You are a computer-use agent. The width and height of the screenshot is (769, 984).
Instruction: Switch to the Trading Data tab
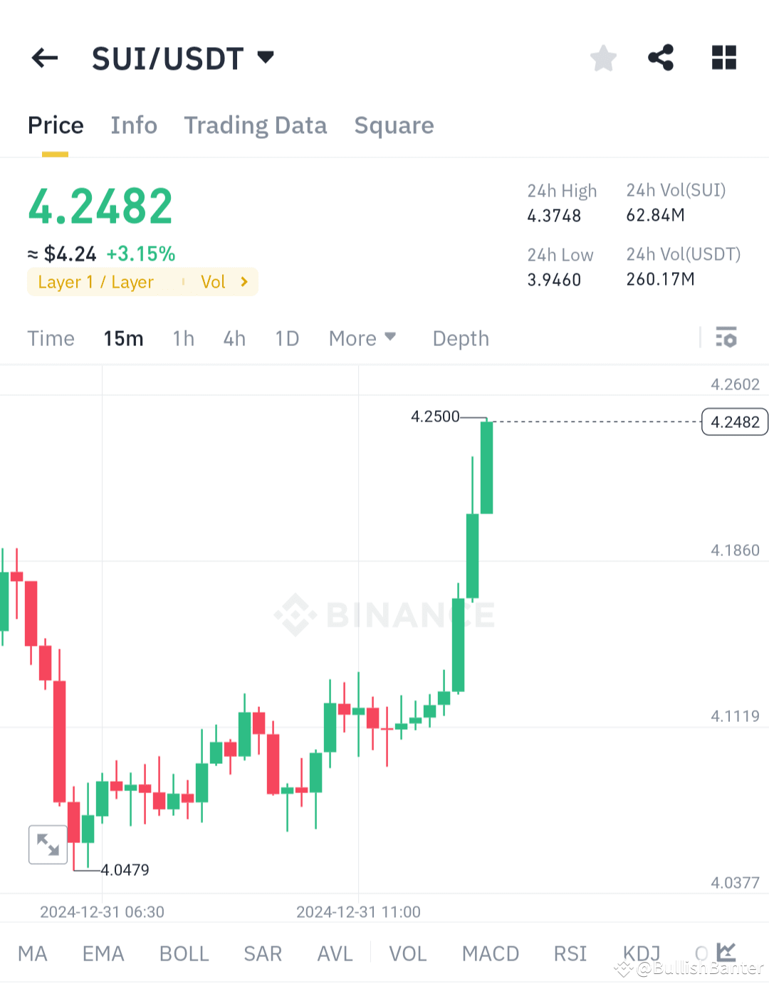pyautogui.click(x=256, y=125)
